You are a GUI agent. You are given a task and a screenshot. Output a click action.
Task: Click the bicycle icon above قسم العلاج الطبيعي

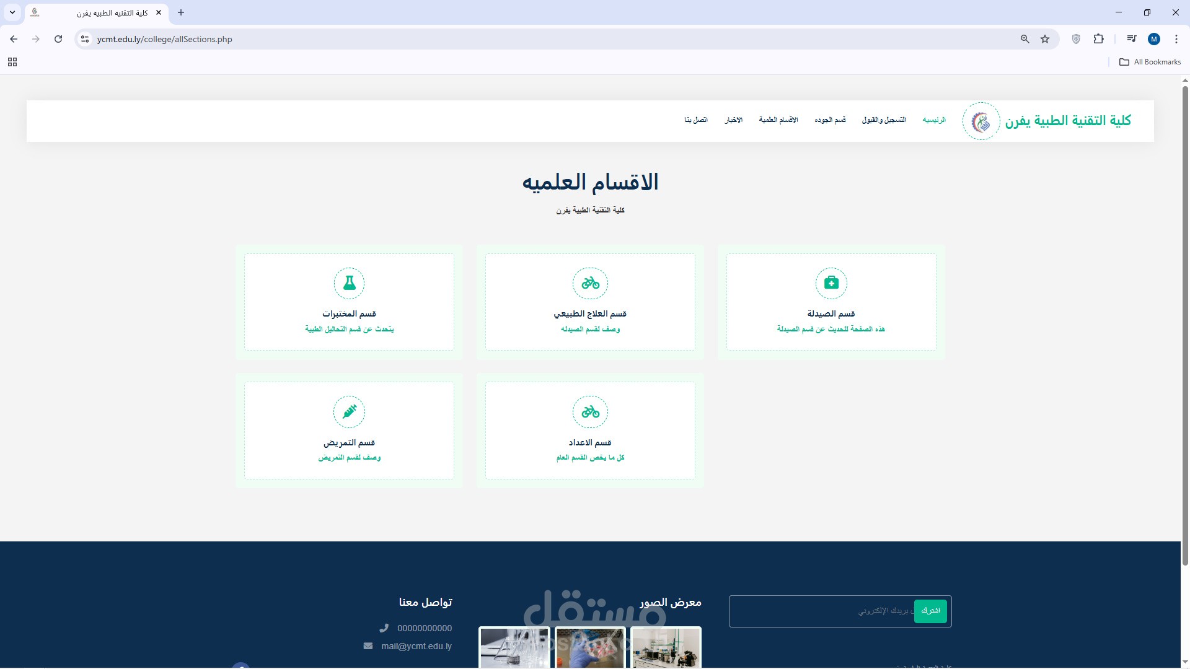590,283
